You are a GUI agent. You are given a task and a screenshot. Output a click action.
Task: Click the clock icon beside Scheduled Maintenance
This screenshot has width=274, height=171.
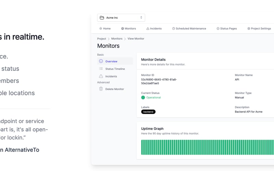click(x=174, y=28)
